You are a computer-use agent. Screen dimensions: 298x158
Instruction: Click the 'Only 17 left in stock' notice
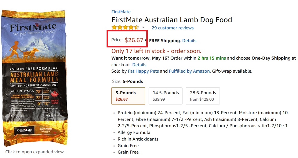(156, 51)
